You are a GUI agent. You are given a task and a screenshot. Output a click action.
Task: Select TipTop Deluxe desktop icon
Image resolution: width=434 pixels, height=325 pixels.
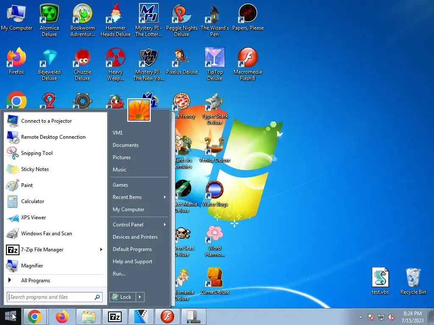[214, 64]
